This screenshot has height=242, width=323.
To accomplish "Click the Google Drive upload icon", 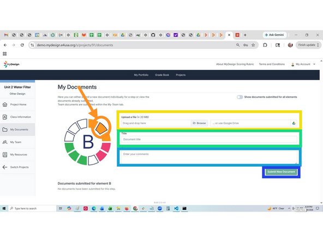I will 294,123.
